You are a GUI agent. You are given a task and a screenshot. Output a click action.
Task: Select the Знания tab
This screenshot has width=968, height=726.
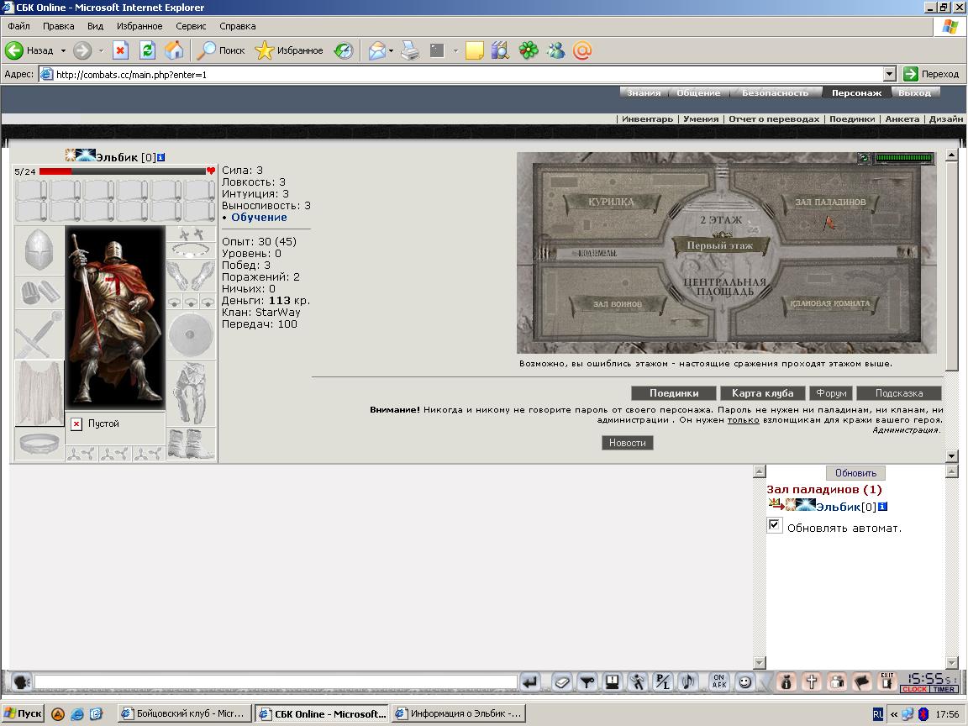644,92
